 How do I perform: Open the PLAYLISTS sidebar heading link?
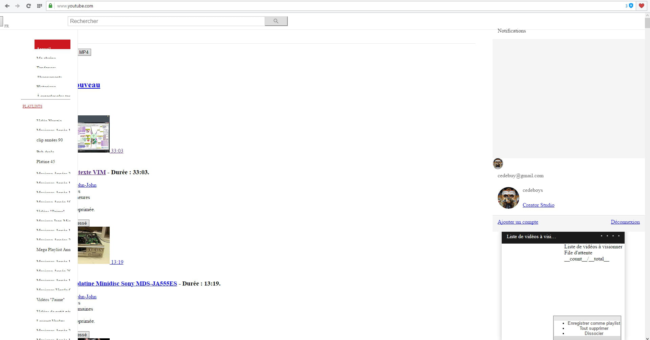pos(32,106)
